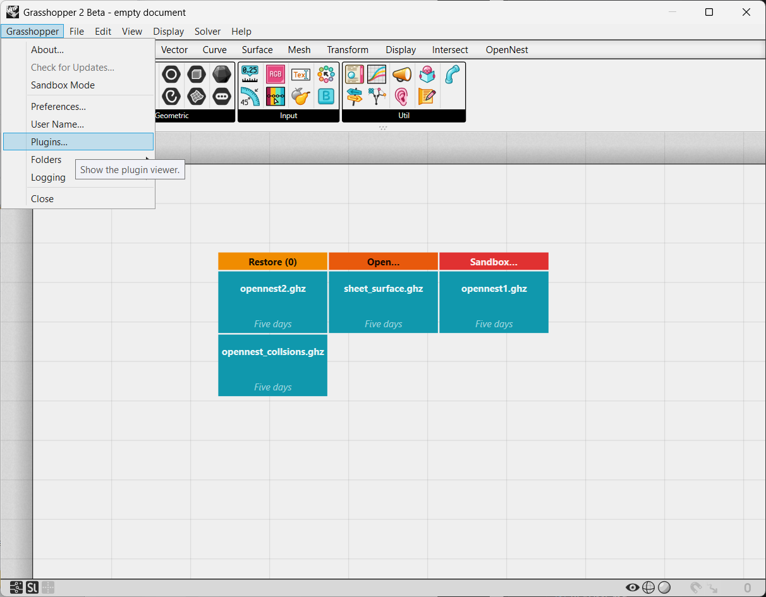Open the Solver menu
Image resolution: width=766 pixels, height=597 pixels.
pos(207,32)
